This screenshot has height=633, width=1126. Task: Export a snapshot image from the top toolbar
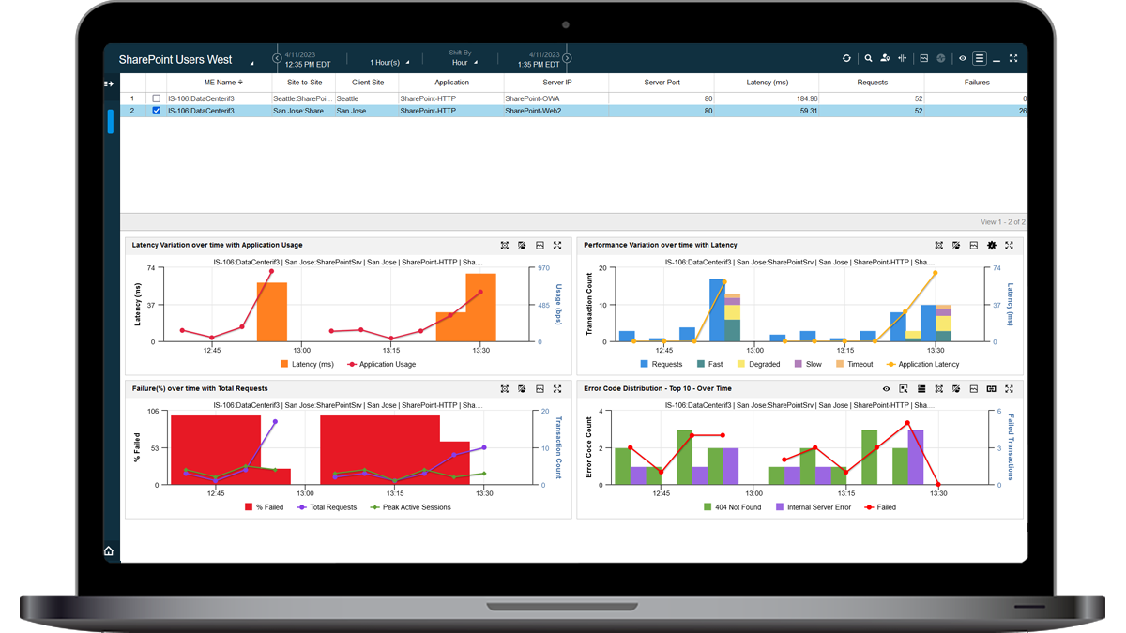(x=924, y=57)
